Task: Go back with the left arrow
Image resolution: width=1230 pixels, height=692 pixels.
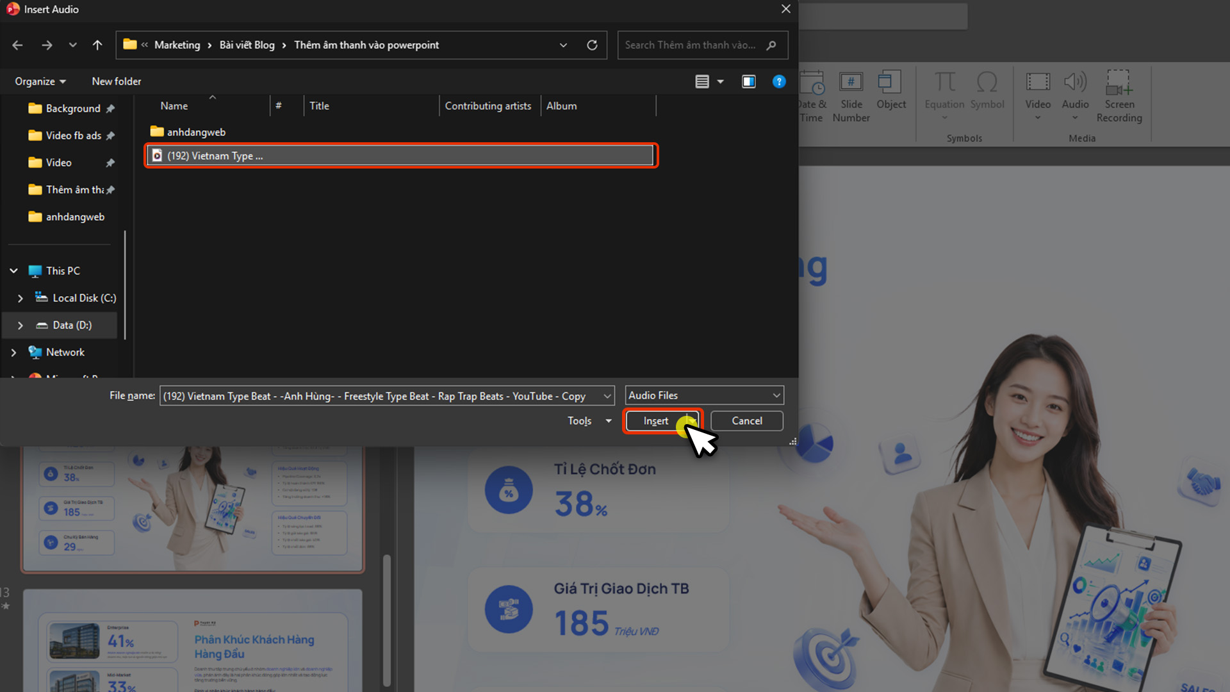Action: click(x=17, y=45)
